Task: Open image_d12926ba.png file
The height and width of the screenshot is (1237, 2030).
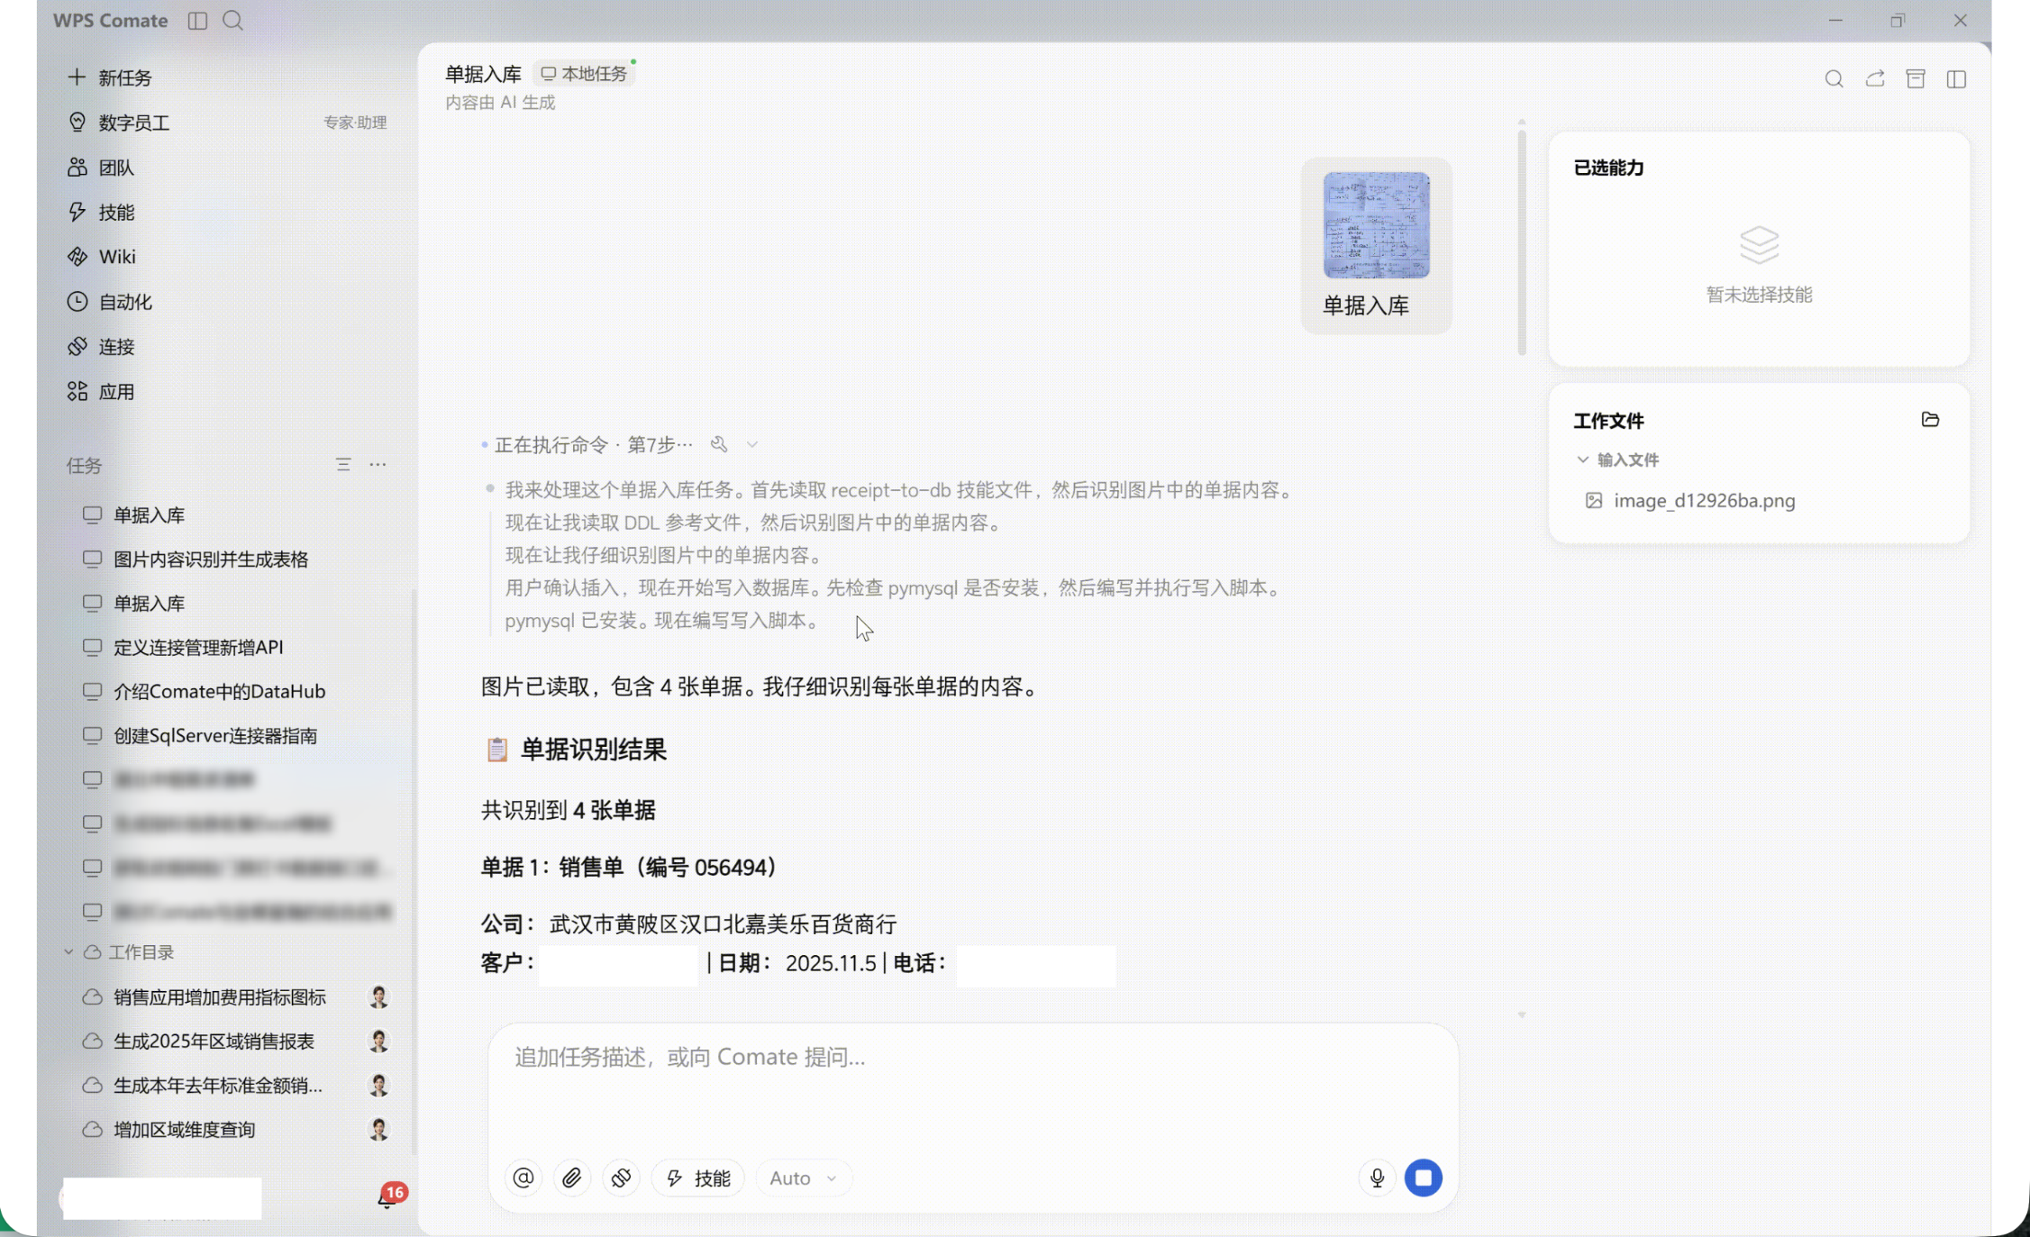Action: [1690, 501]
